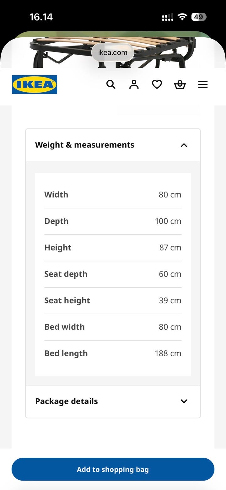Tap the Wi-Fi status icon
The height and width of the screenshot is (490, 226).
point(182,17)
